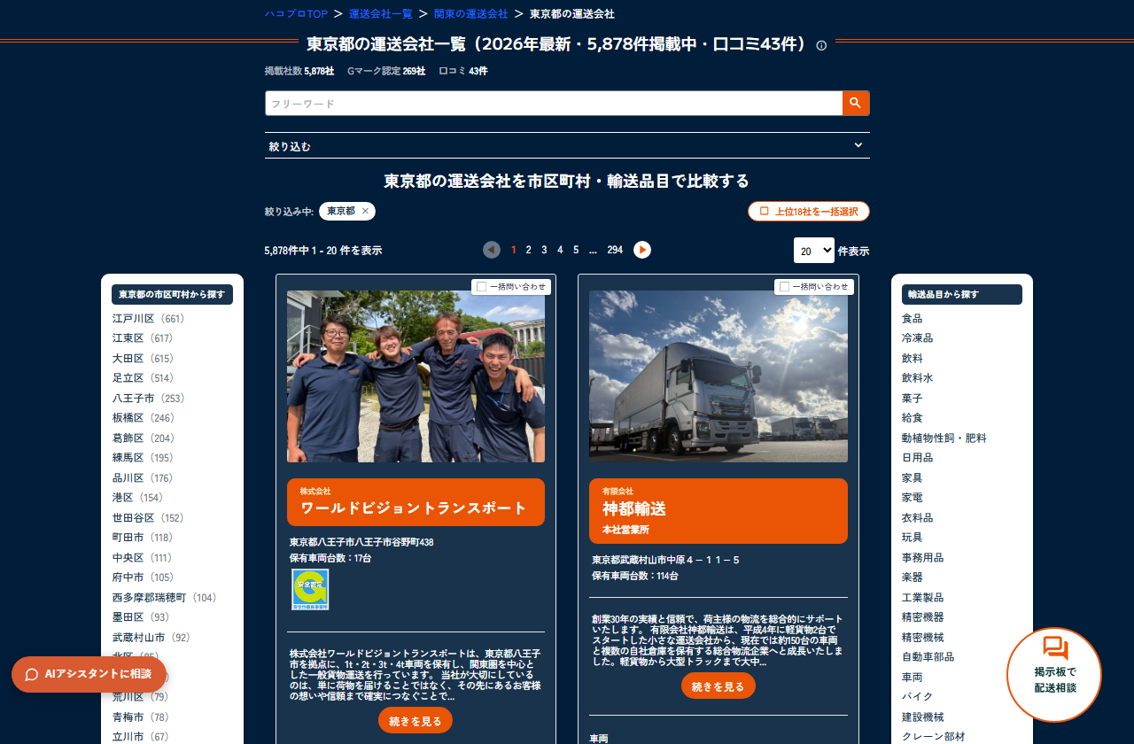
Task: Open the ワールドビジョントランスポート team photo
Action: tap(416, 376)
